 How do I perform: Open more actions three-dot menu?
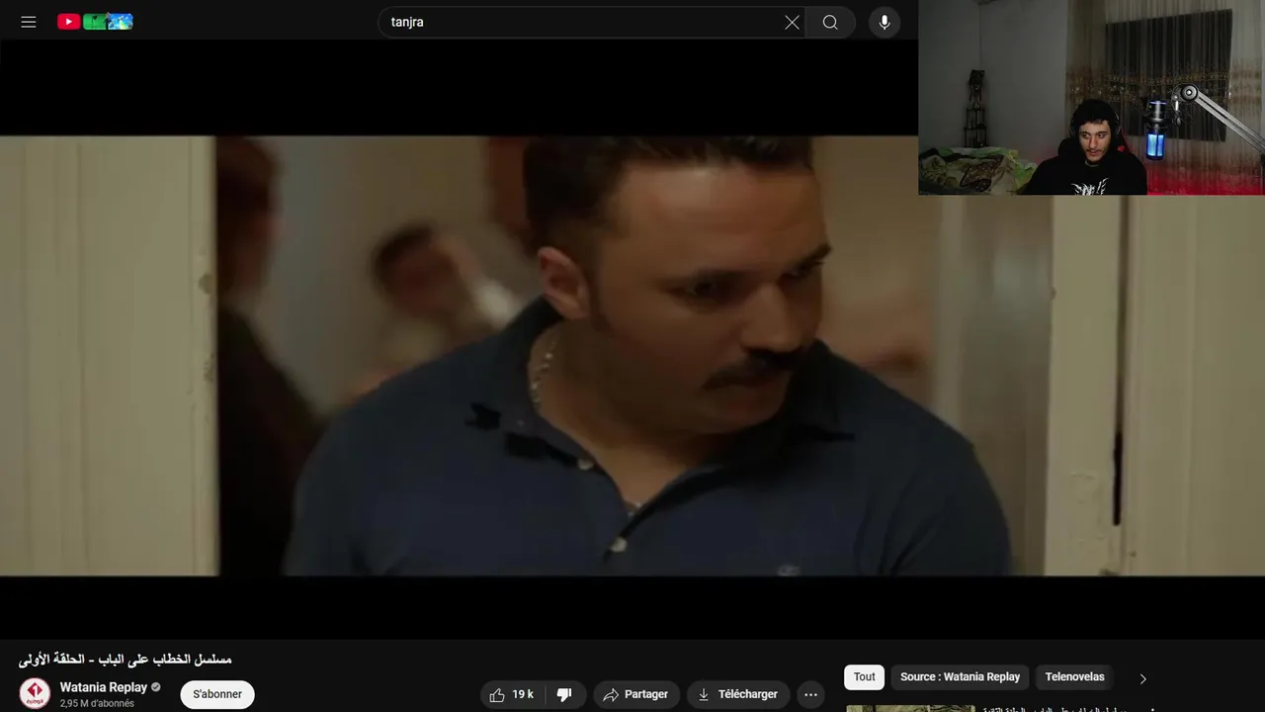pos(811,694)
